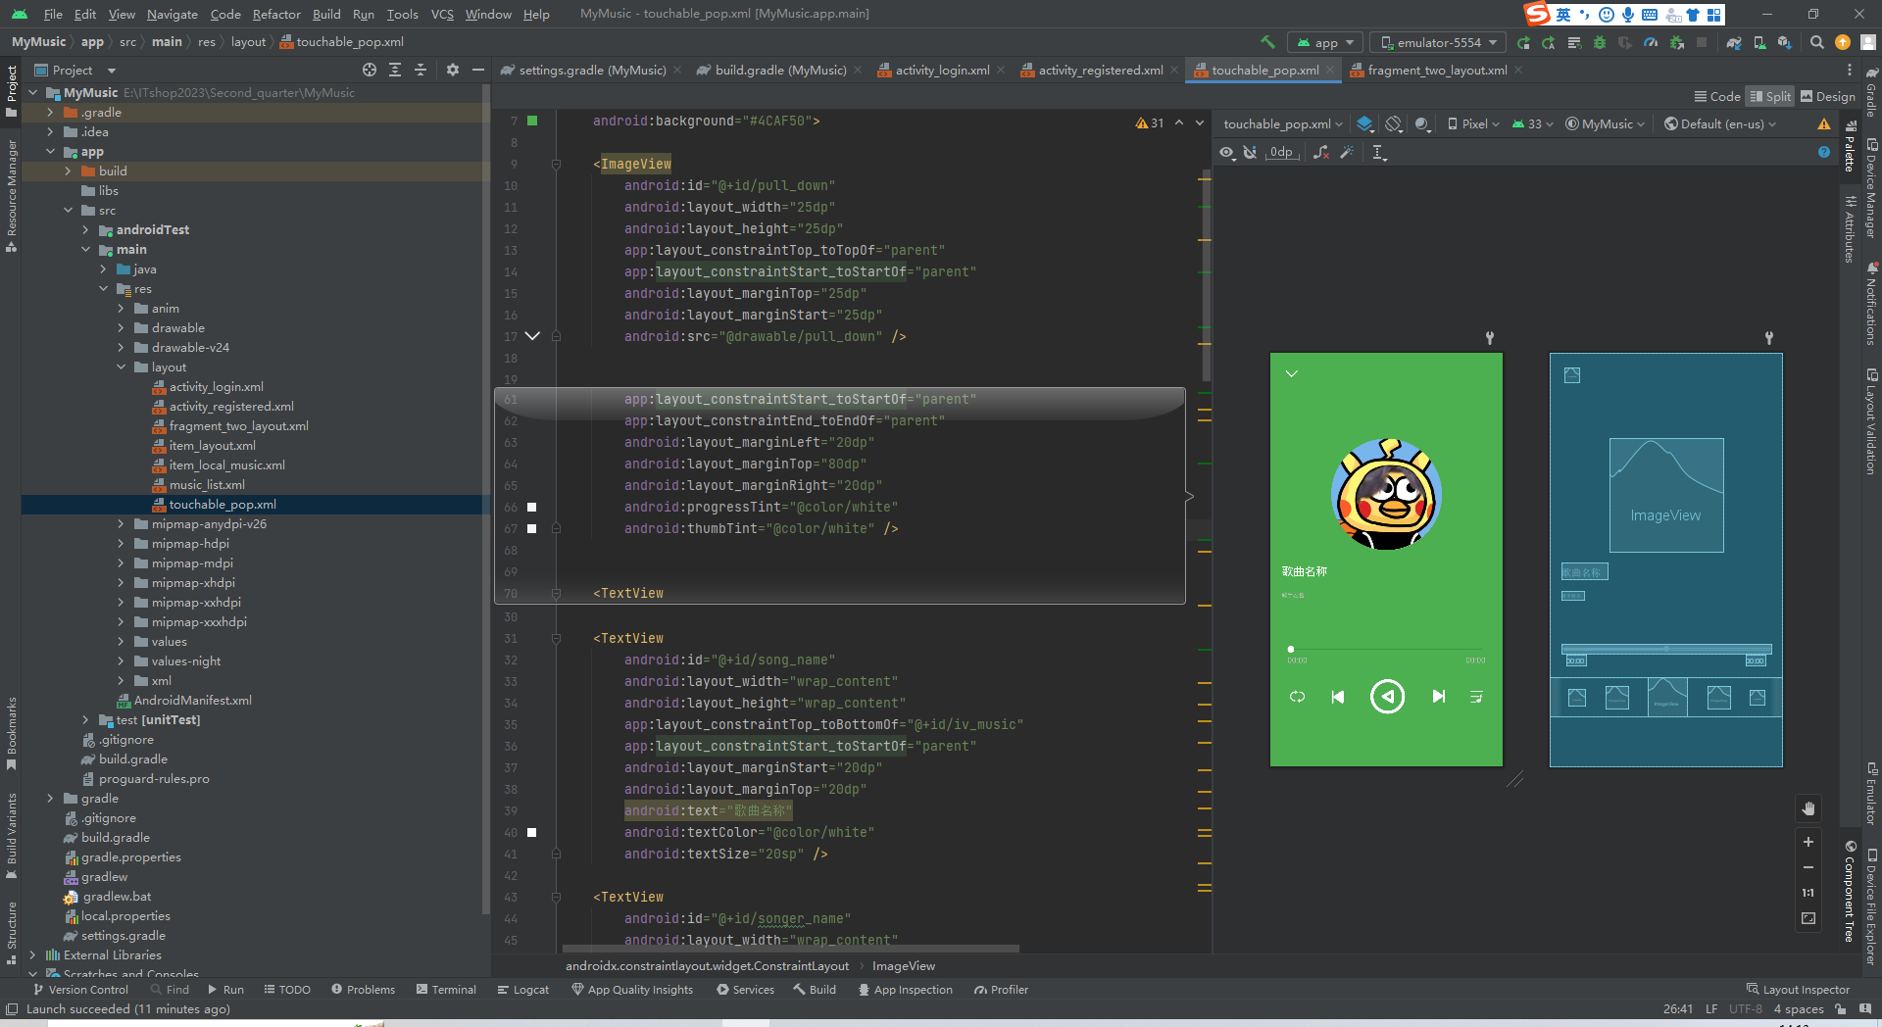Click Zoom In plus on design surface
The width and height of the screenshot is (1882, 1027).
pyautogui.click(x=1808, y=842)
